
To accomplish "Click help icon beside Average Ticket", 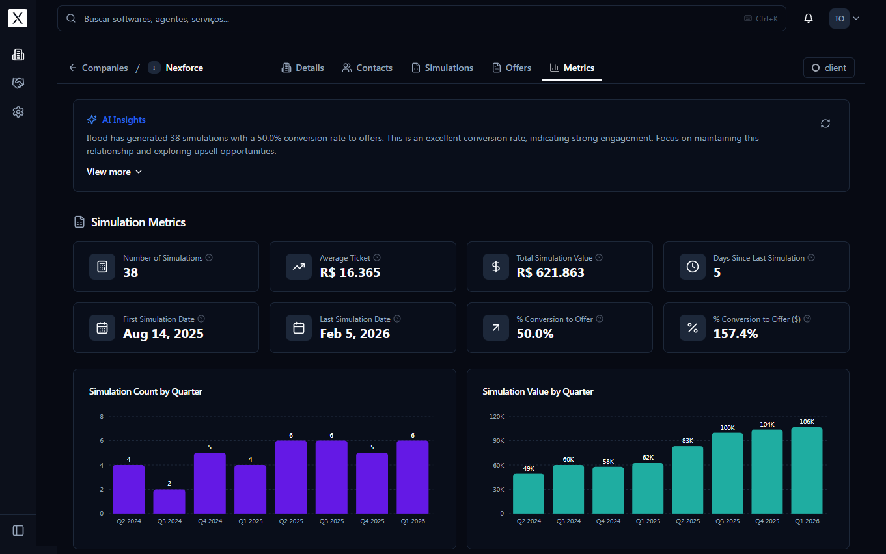I will point(377,257).
